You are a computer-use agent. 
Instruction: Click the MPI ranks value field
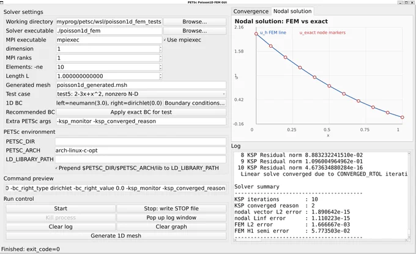click(x=108, y=58)
